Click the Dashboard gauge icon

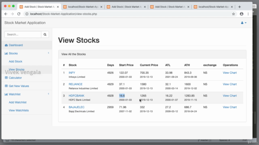click(6, 45)
